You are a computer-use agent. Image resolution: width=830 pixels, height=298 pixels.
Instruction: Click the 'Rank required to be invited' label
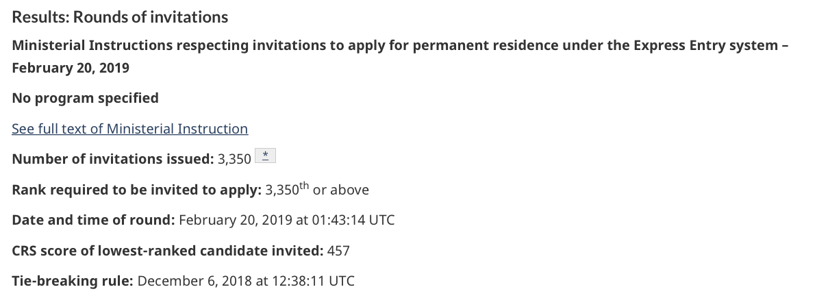click(136, 190)
